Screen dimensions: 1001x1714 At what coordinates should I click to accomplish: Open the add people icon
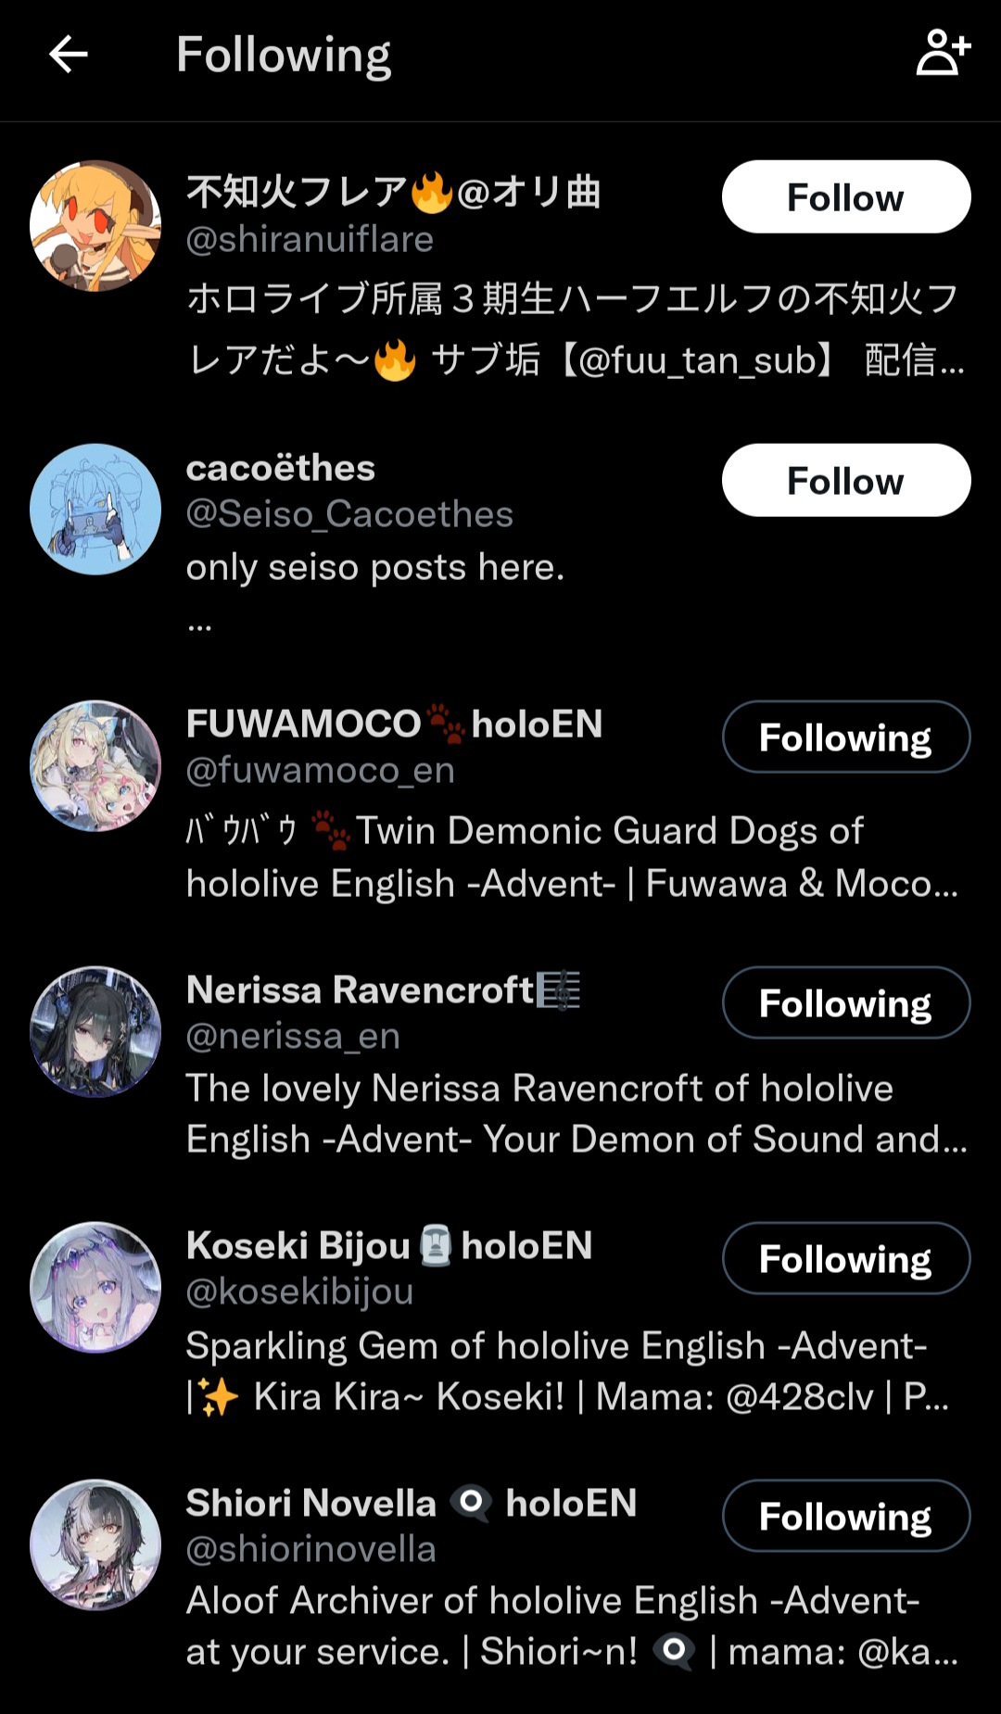(x=944, y=52)
